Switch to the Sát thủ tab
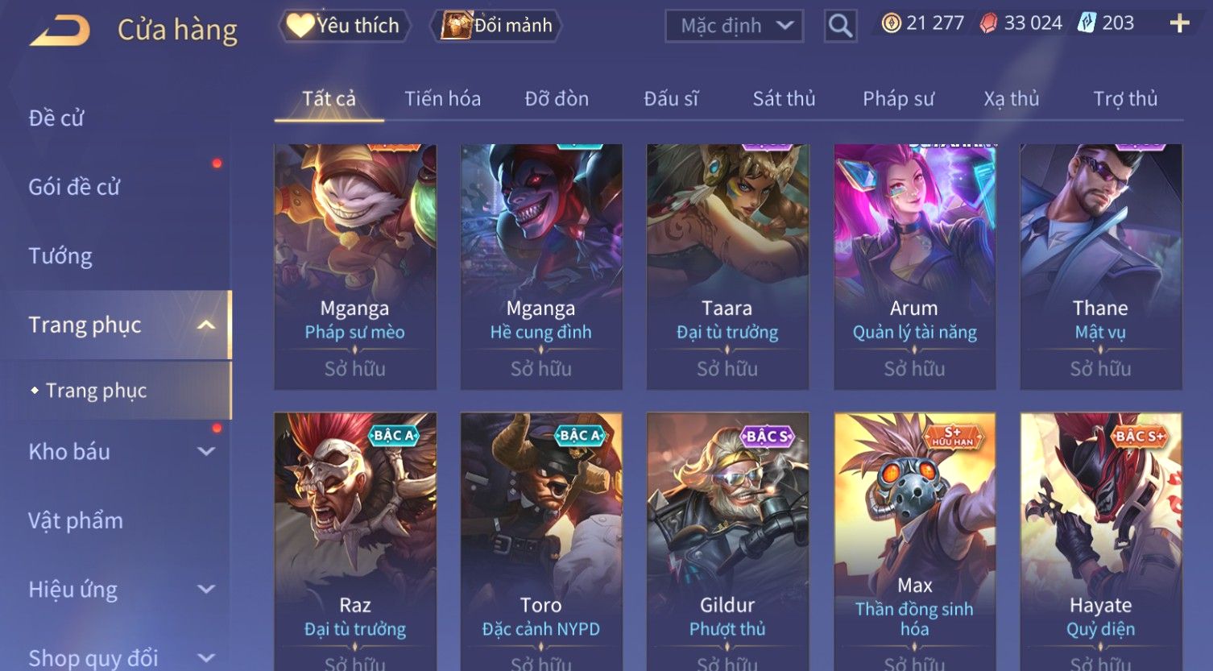Image resolution: width=1213 pixels, height=671 pixels. [784, 99]
